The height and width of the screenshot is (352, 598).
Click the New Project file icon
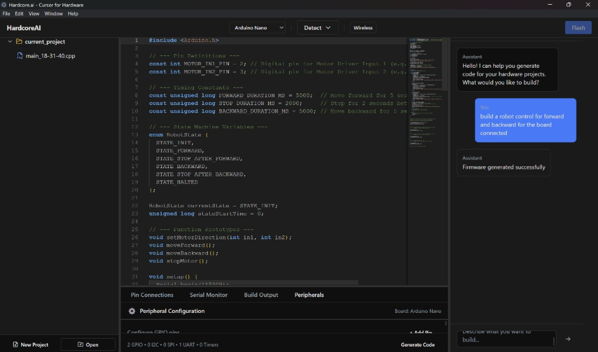(15, 344)
